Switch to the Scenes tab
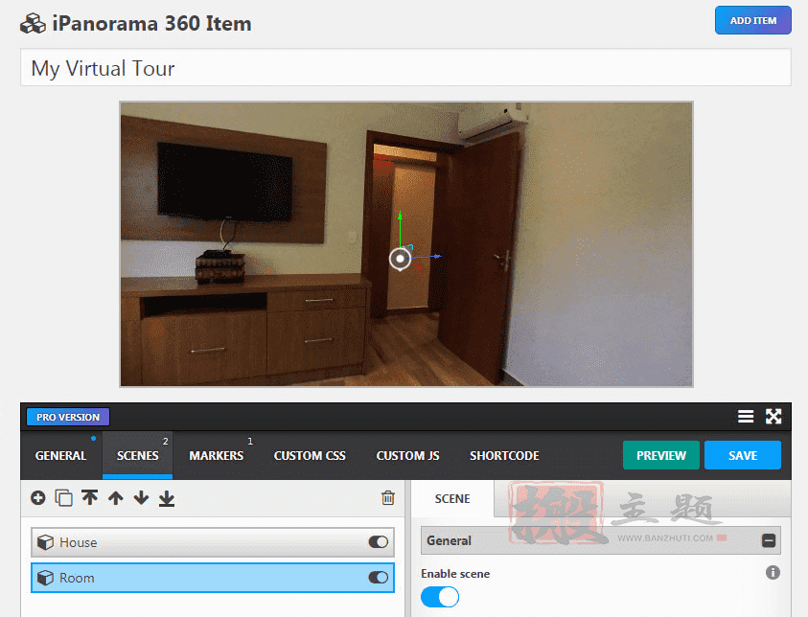Screen dimensions: 808x617 pos(138,455)
